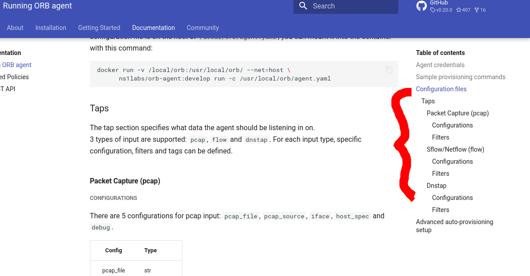Open the GitHub repository logo icon
The width and height of the screenshot is (530, 276).
click(422, 6)
